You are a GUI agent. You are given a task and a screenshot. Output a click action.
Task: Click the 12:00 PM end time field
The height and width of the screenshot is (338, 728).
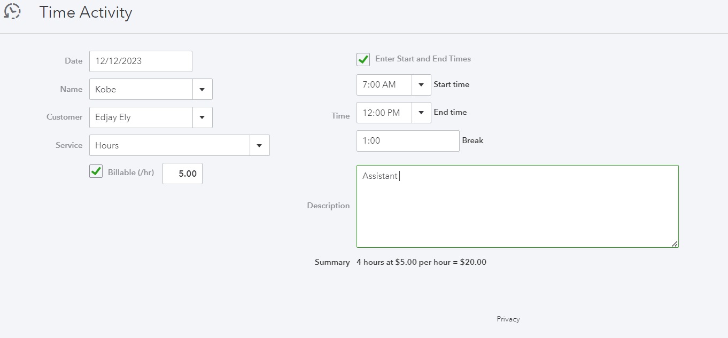384,113
